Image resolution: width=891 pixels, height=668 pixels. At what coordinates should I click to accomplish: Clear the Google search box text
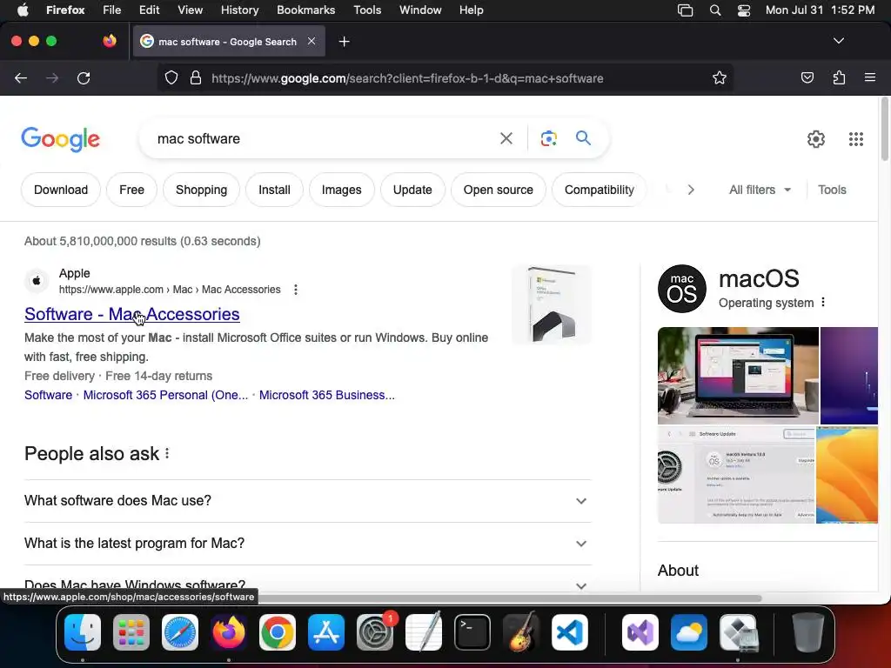506,138
